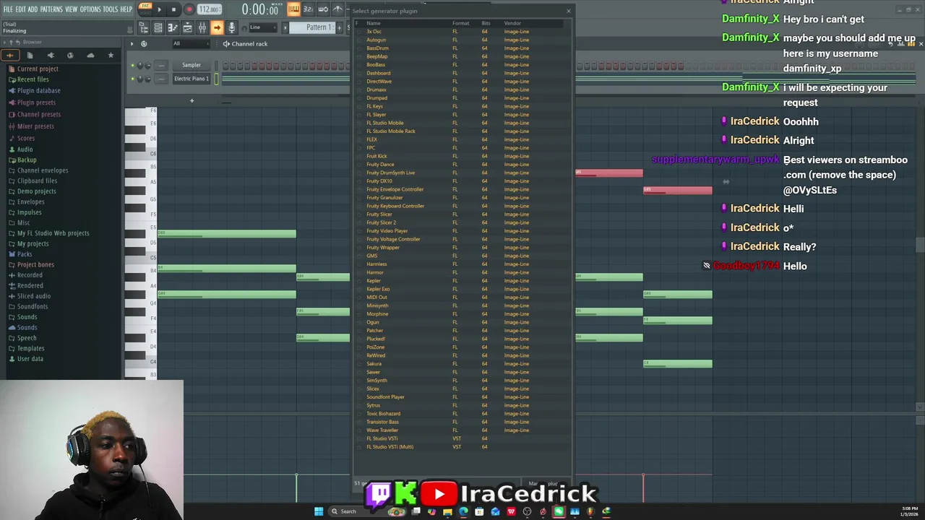Select the browser star favorites tab
This screenshot has width=925, height=520.
point(111,55)
